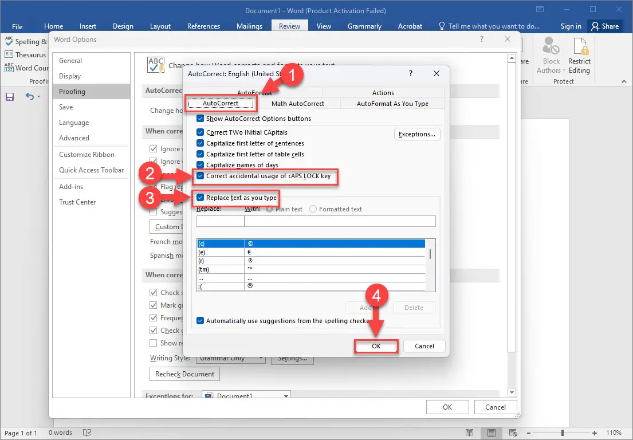The width and height of the screenshot is (633, 440).
Task: Switch to the Review ribbon tab
Action: pos(290,26)
